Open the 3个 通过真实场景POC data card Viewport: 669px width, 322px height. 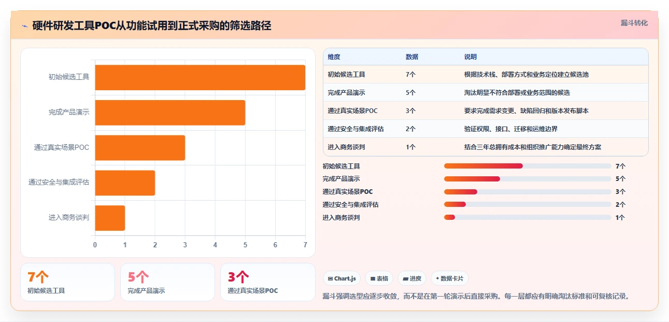pyautogui.click(x=267, y=282)
